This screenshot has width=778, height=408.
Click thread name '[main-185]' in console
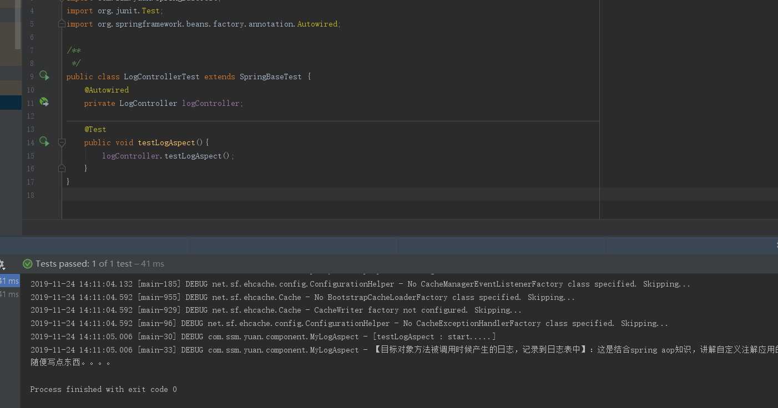159,284
